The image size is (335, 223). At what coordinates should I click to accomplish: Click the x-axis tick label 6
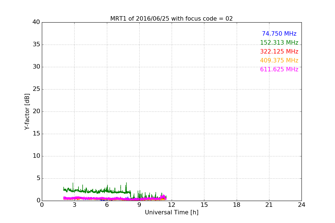107,205
